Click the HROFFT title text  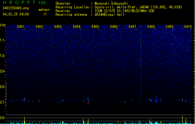point(19,2)
